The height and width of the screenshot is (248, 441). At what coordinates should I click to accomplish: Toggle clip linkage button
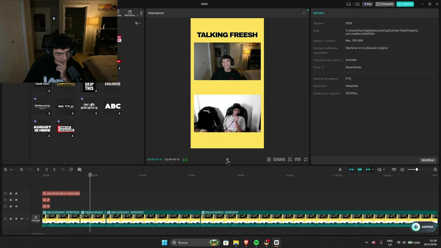(x=368, y=169)
